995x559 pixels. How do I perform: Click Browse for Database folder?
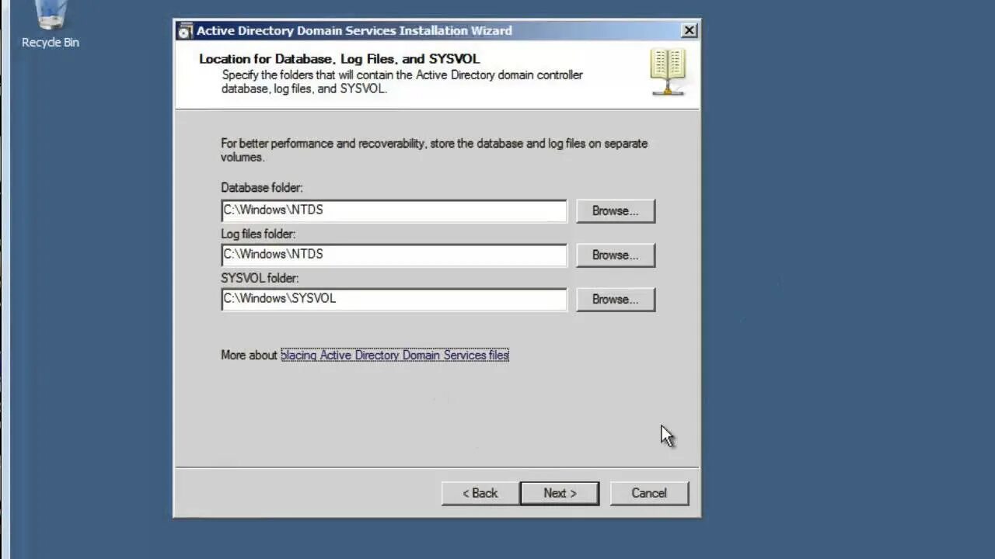coord(615,210)
